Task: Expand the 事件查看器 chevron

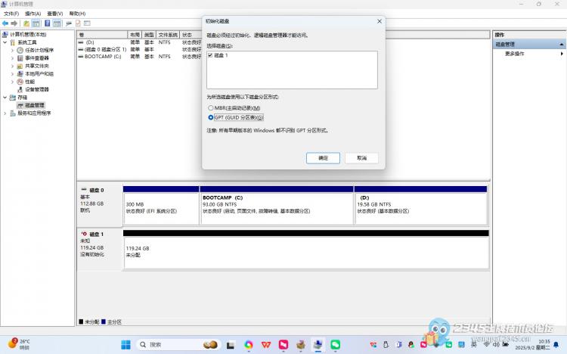Action: pyautogui.click(x=13, y=58)
